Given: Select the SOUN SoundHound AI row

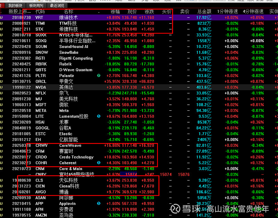Looking at the screenshot, I should pos(139,47).
